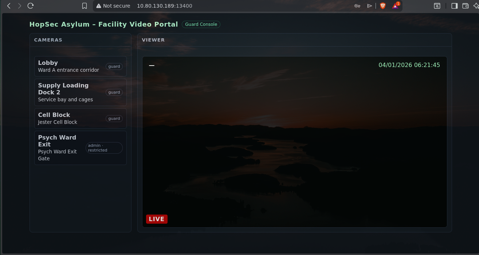The image size is (479, 255).
Task: Toggle the browser sidebar panel
Action: 454,6
